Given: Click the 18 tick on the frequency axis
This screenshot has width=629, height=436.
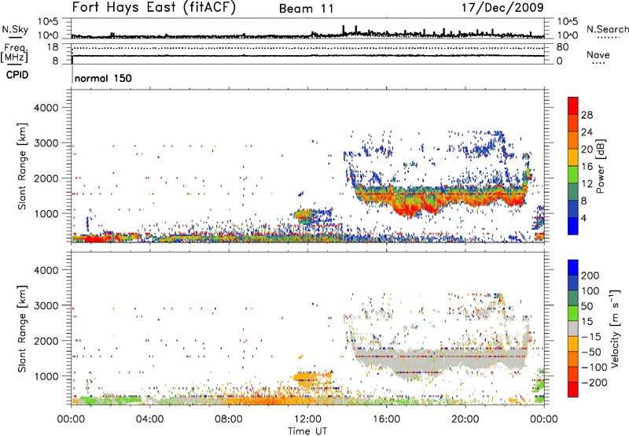Looking at the screenshot, I should pos(52,47).
